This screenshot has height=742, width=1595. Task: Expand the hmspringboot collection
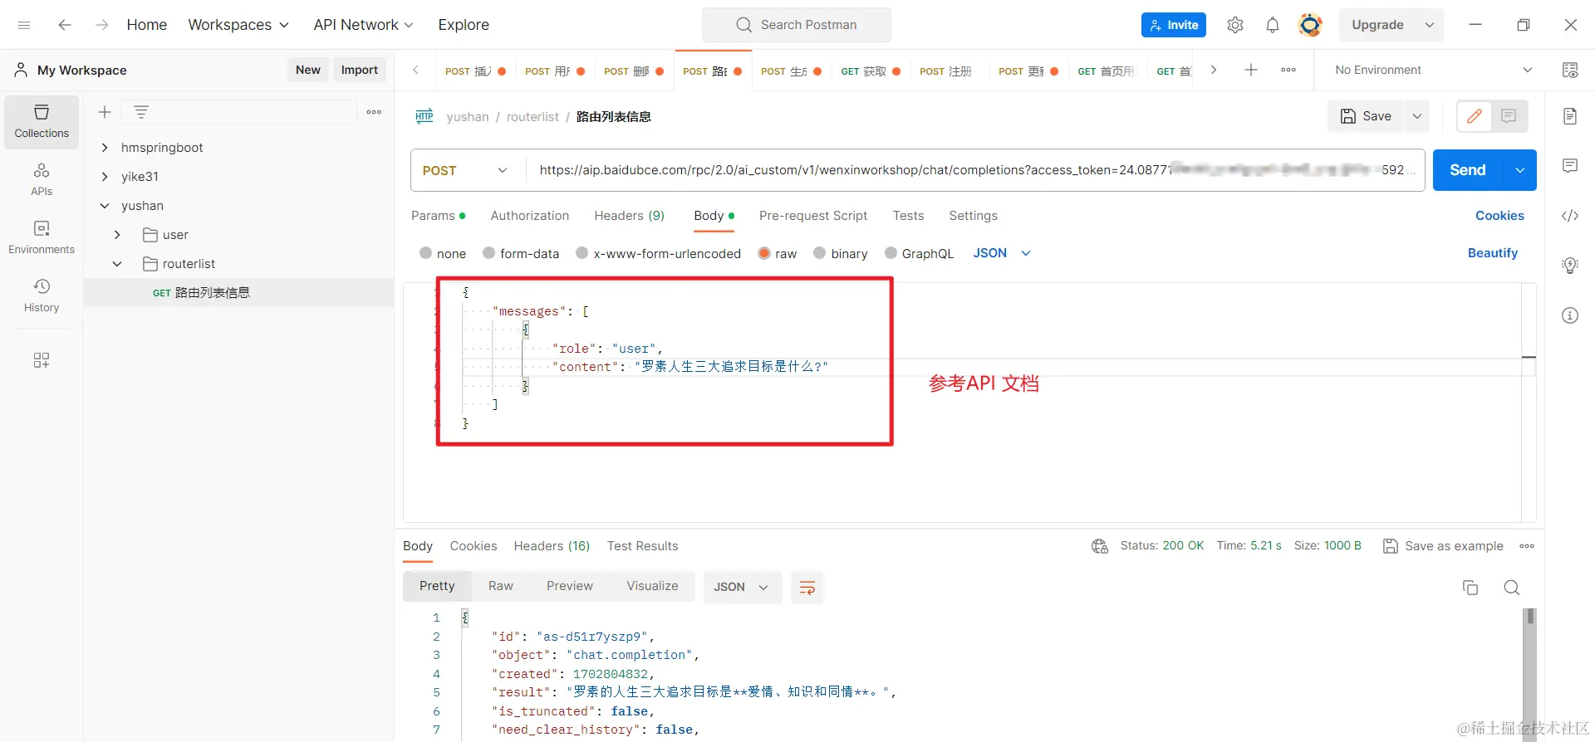click(x=105, y=148)
